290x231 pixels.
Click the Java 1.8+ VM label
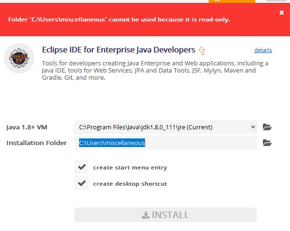(x=27, y=127)
